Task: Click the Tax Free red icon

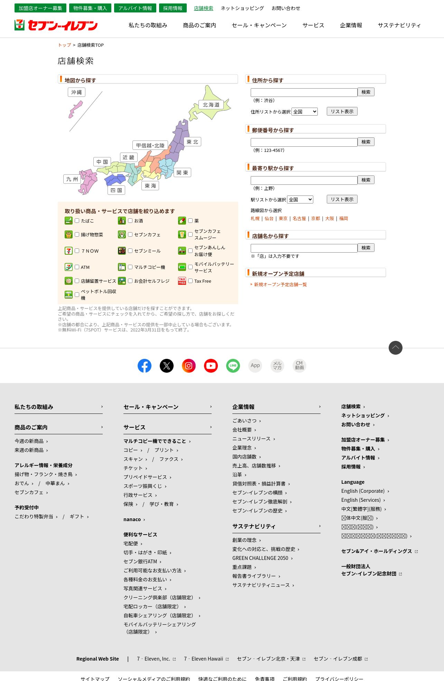Action: (182, 281)
